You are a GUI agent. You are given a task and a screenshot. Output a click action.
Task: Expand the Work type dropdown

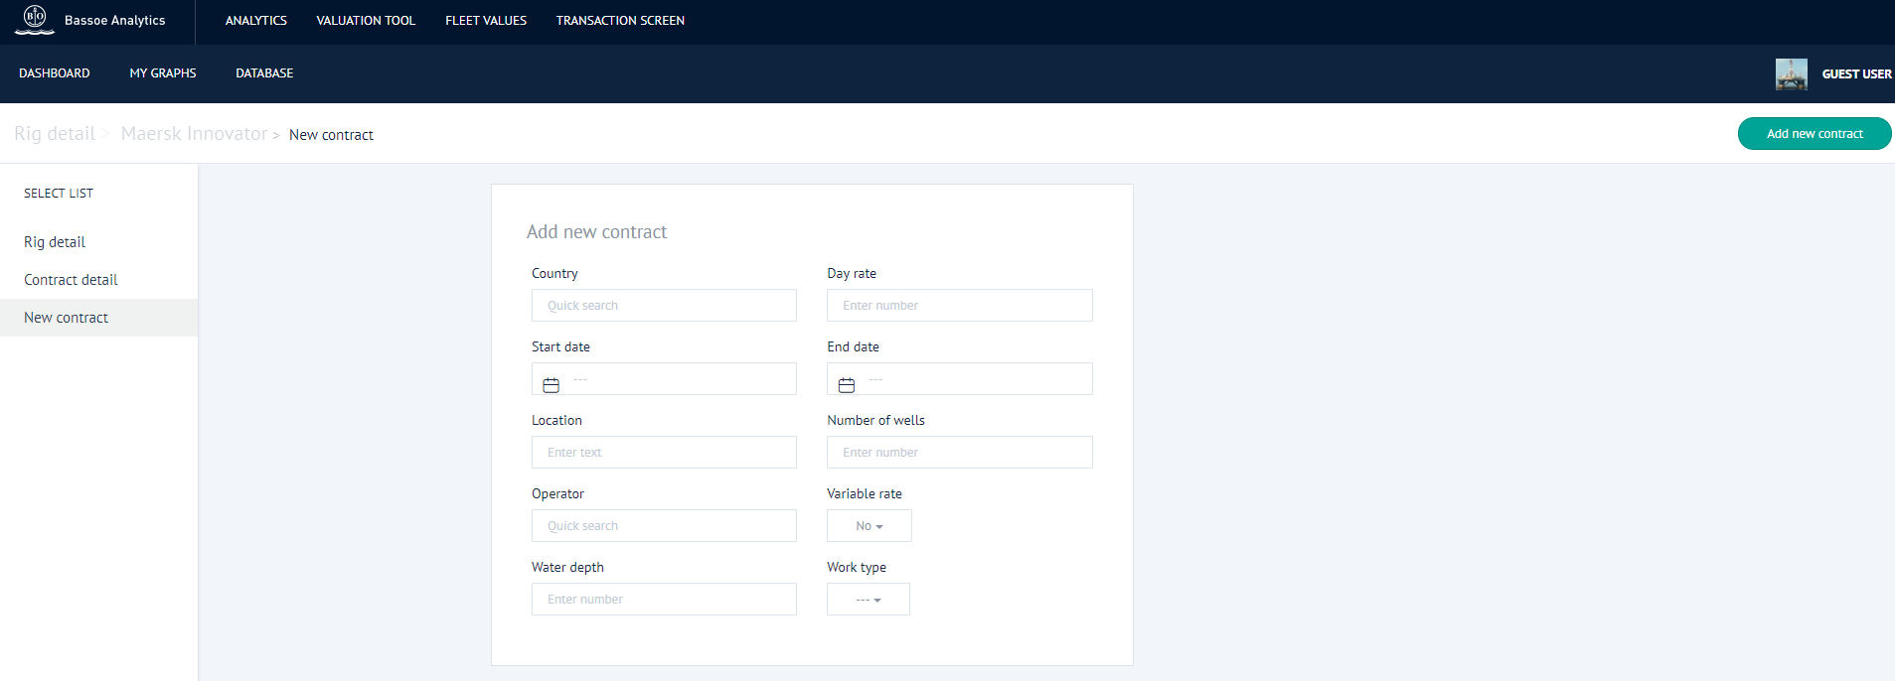coord(868,600)
